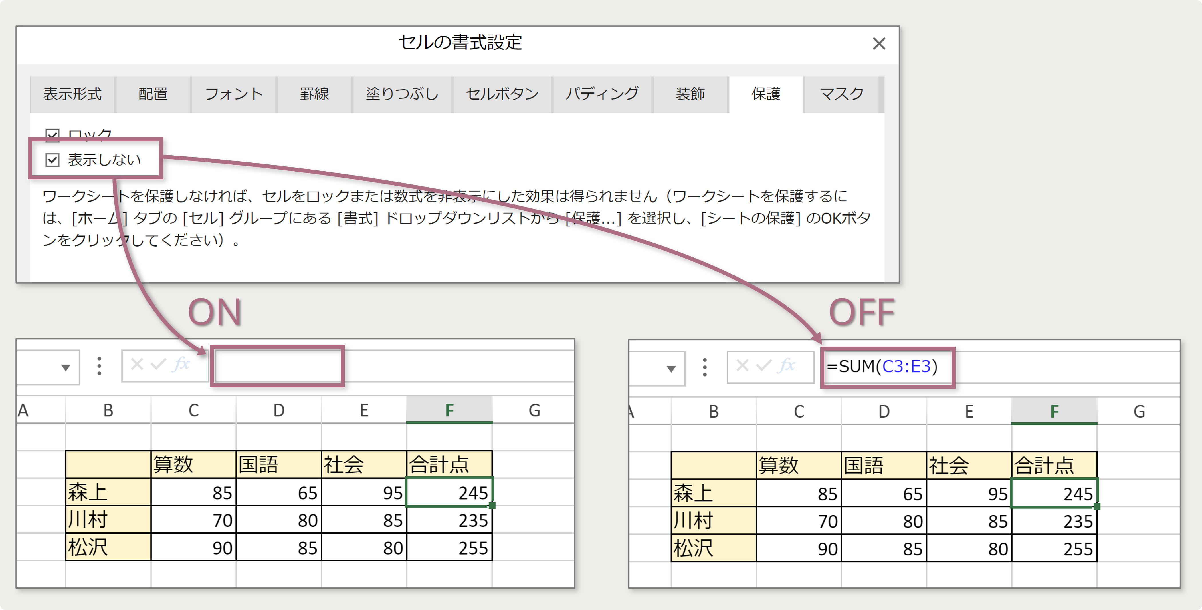Click 国語 header cell in ON sheet
The width and height of the screenshot is (1202, 610).
(279, 464)
